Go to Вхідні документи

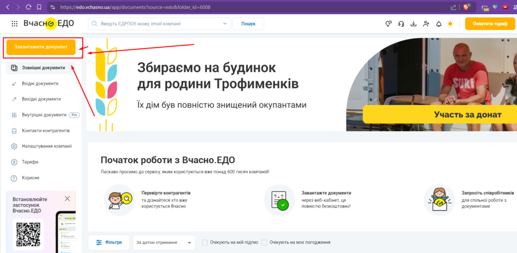(x=40, y=84)
